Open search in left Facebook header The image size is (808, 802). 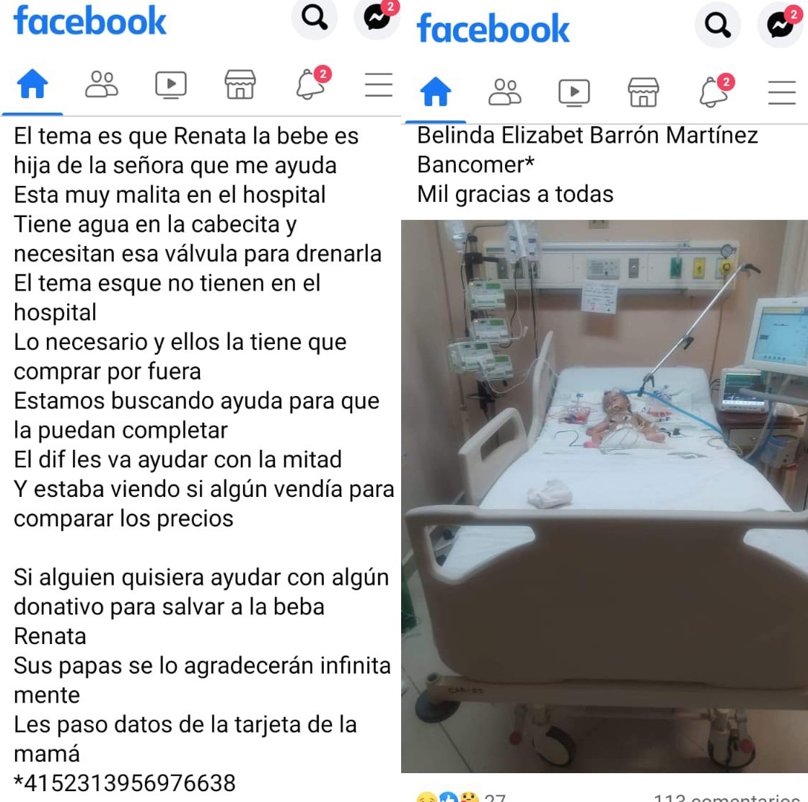pyautogui.click(x=315, y=19)
